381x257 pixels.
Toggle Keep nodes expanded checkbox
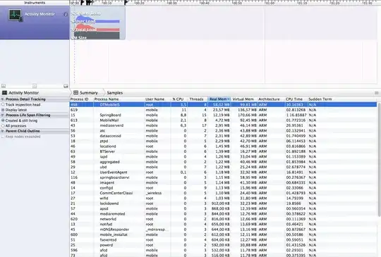coord(3,137)
